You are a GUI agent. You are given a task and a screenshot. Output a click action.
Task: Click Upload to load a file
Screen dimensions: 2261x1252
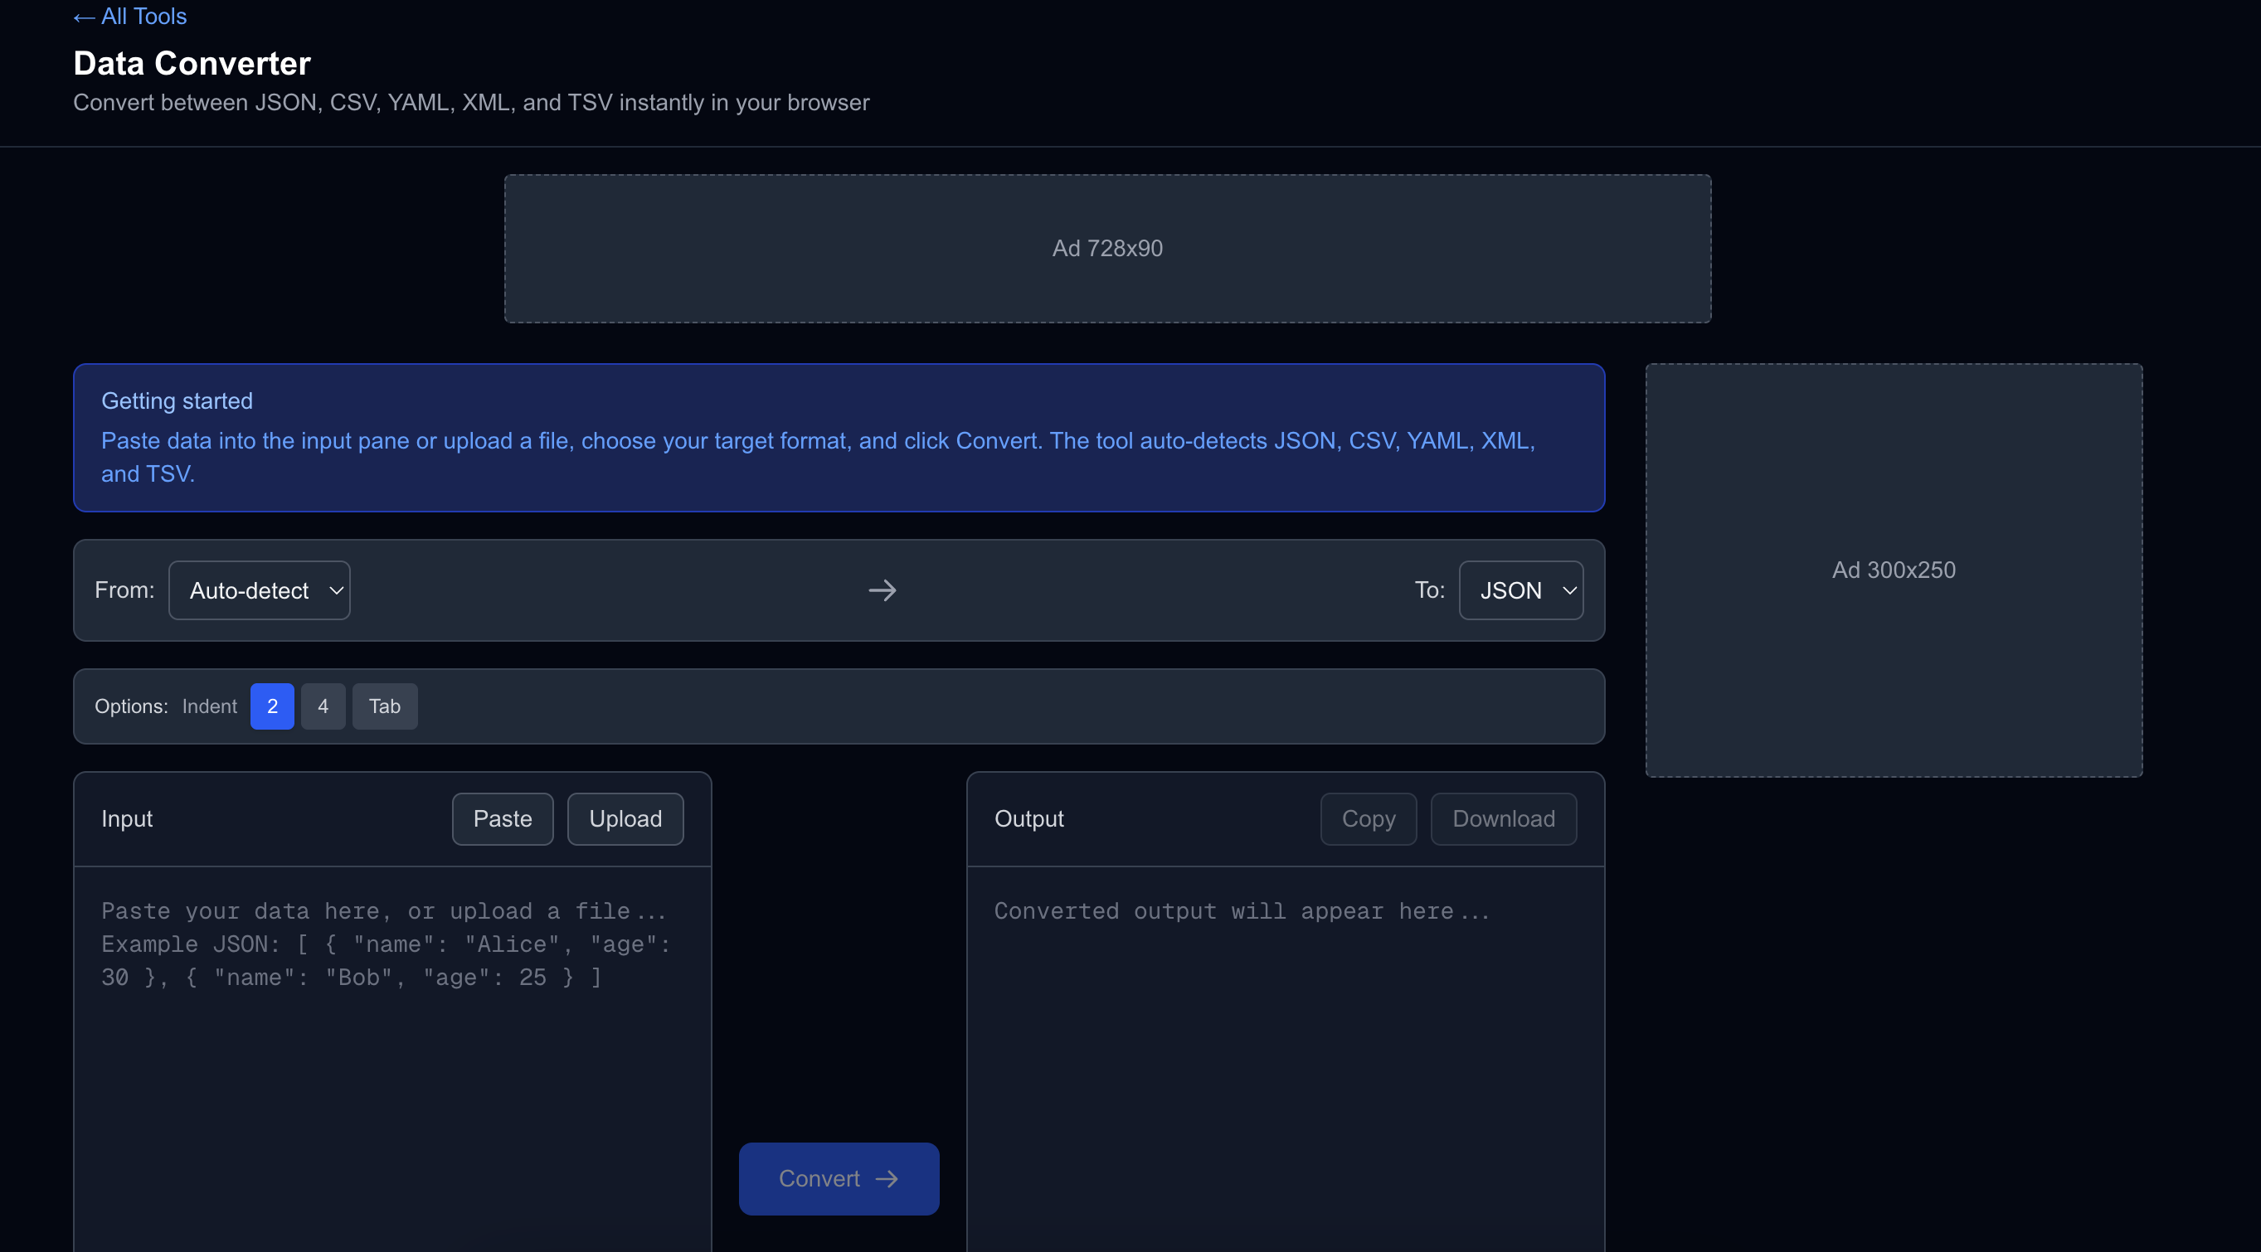625,818
